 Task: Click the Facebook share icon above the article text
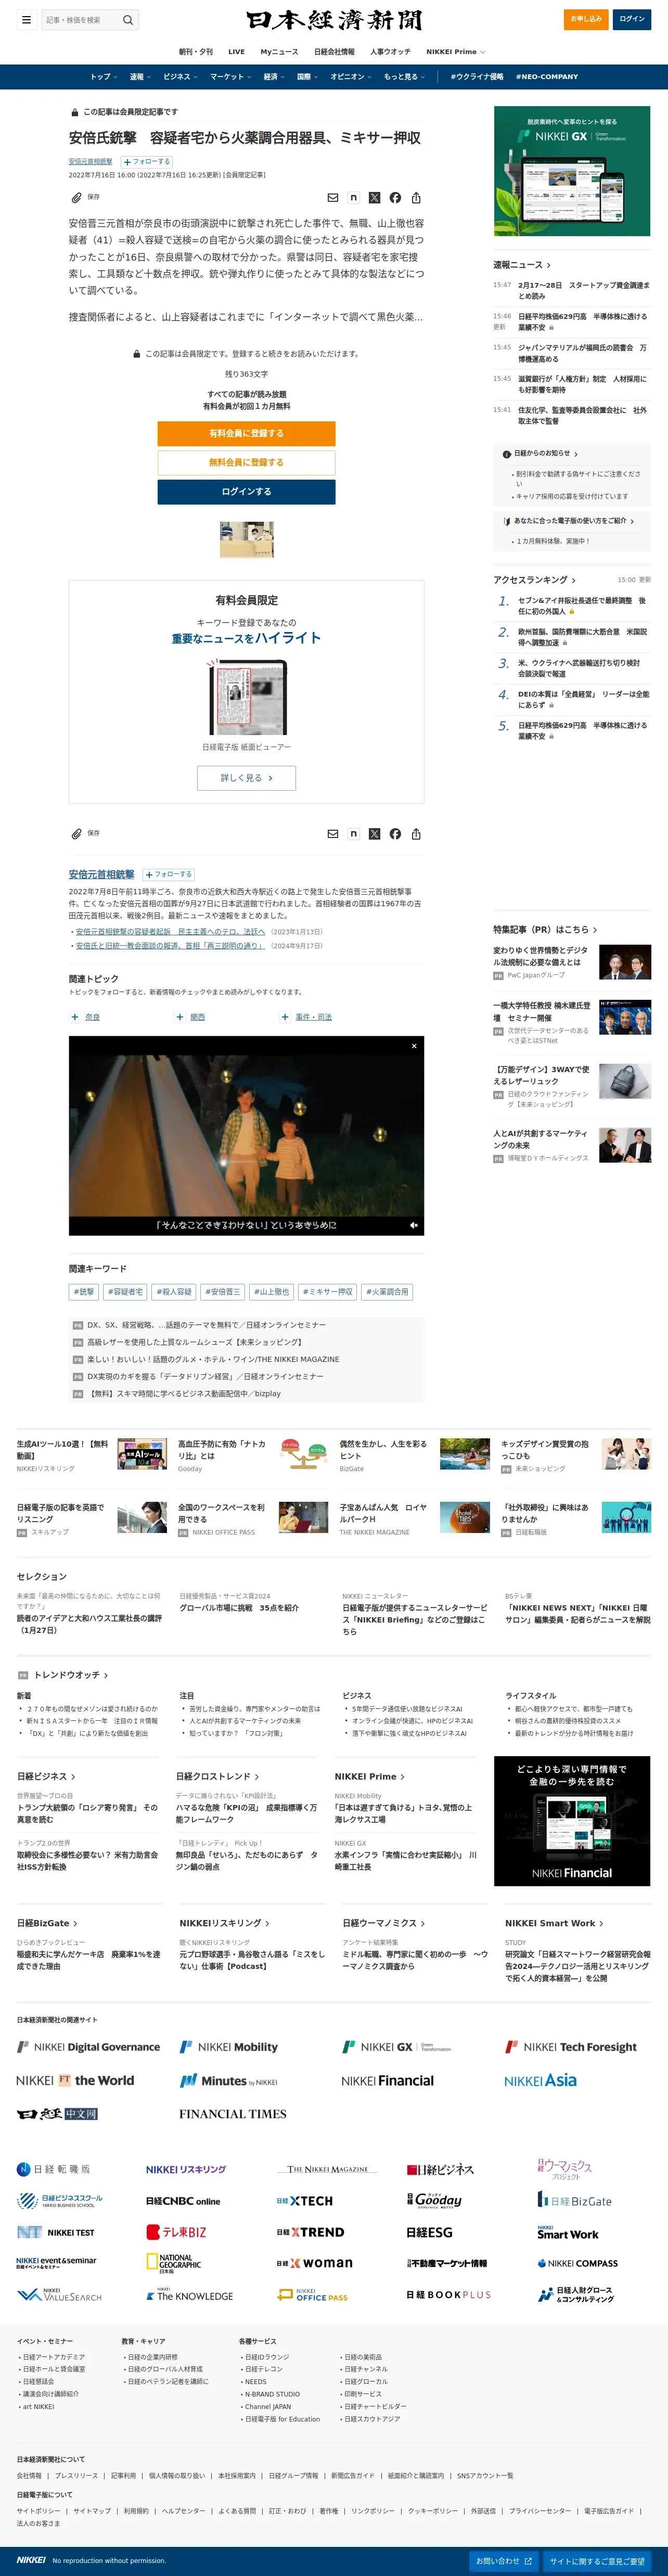[x=395, y=198]
